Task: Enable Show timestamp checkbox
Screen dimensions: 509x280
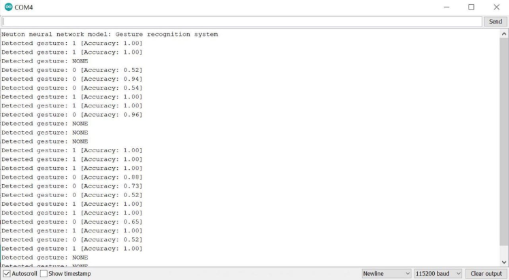Action: point(44,273)
